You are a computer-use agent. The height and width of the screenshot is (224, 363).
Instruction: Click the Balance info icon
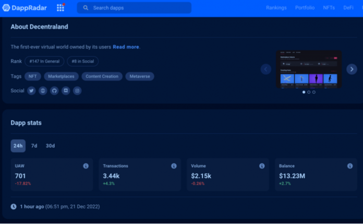[350, 166]
